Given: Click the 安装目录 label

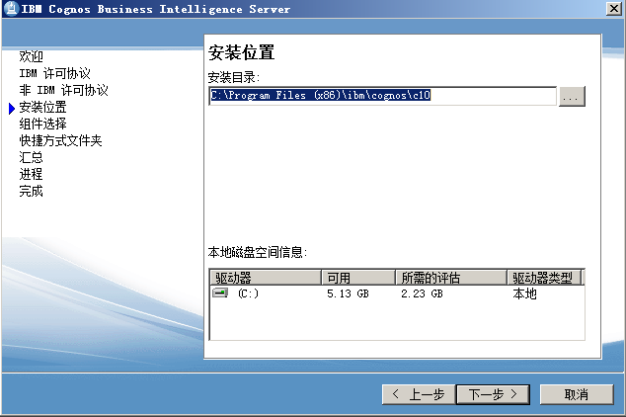Looking at the screenshot, I should pyautogui.click(x=234, y=77).
